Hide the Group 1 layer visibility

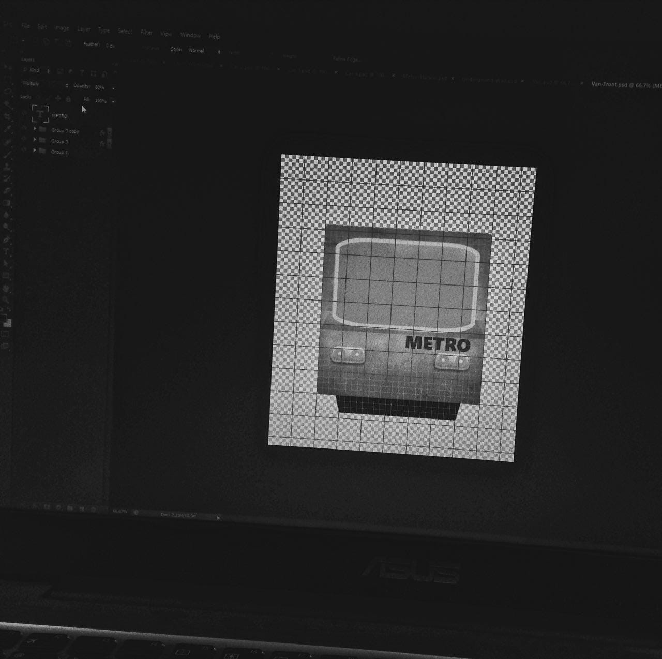tap(24, 149)
